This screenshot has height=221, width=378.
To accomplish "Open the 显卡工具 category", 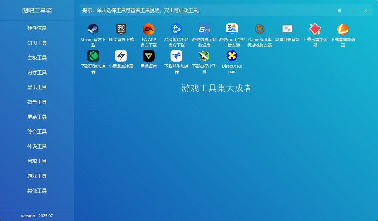I will point(37,87).
